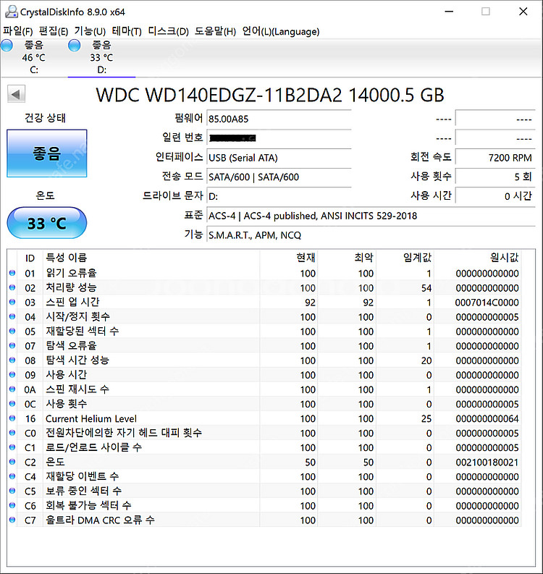Click the drive letter field D:
The height and width of the screenshot is (574, 543).
coord(279,197)
